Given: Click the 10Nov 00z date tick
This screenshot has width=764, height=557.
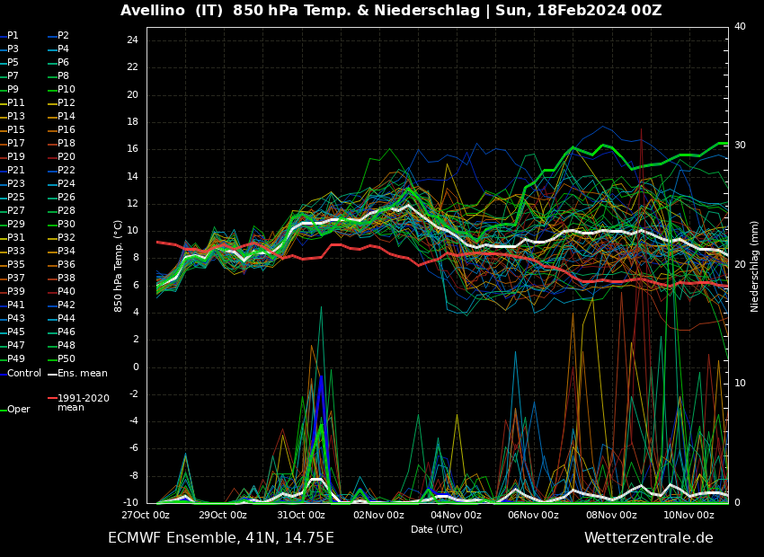Looking at the screenshot, I should (x=688, y=515).
